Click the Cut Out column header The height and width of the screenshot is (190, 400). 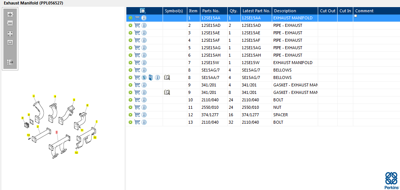(327, 11)
